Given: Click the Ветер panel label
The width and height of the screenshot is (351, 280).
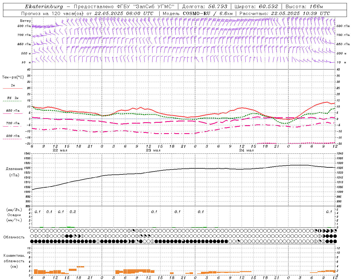Looking at the screenshot, I should [26, 21].
